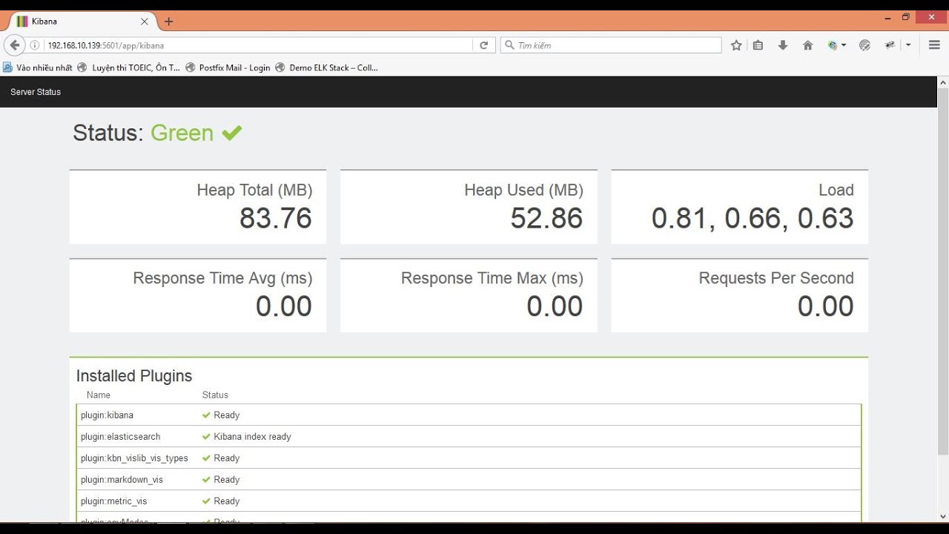Click Server Status in the black header

pyautogui.click(x=36, y=92)
